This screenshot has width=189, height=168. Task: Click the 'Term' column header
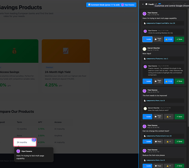tap(20, 122)
